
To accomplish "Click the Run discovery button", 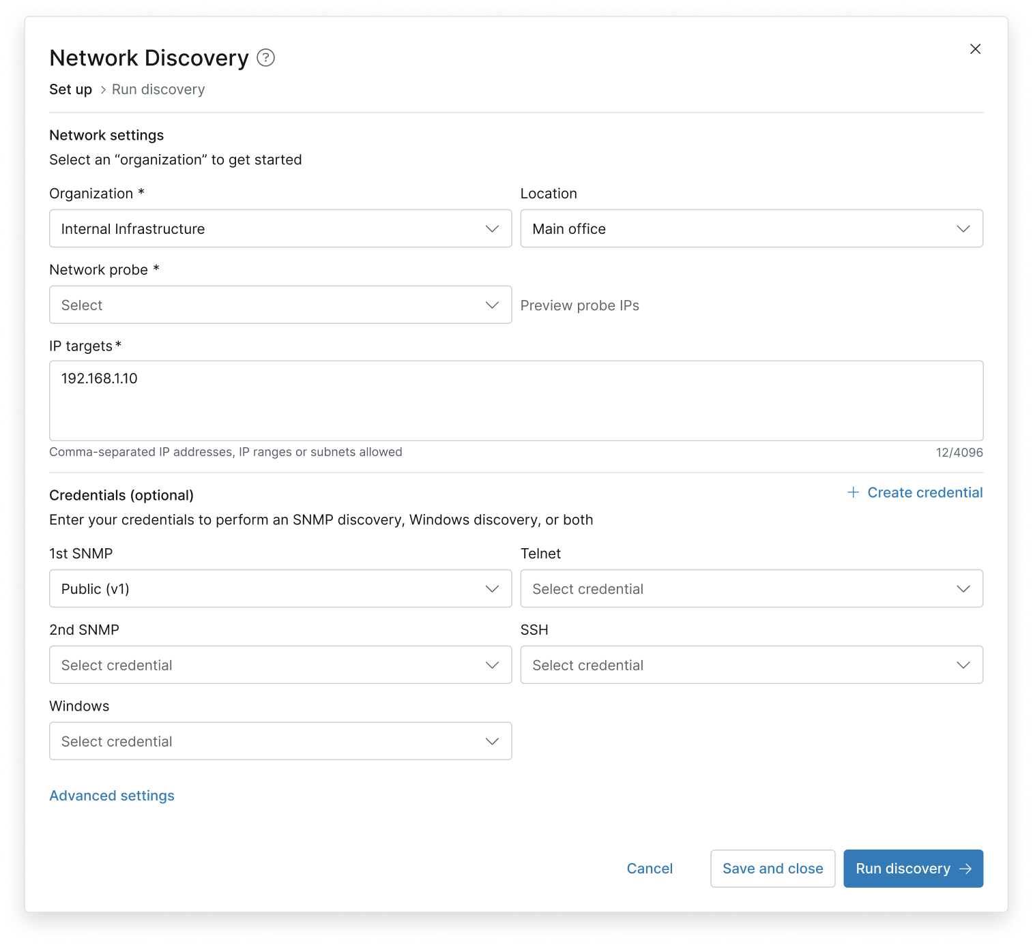I will click(913, 869).
